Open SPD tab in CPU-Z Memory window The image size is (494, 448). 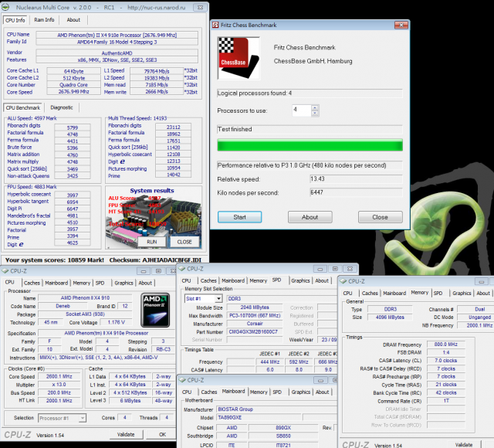[438, 294]
